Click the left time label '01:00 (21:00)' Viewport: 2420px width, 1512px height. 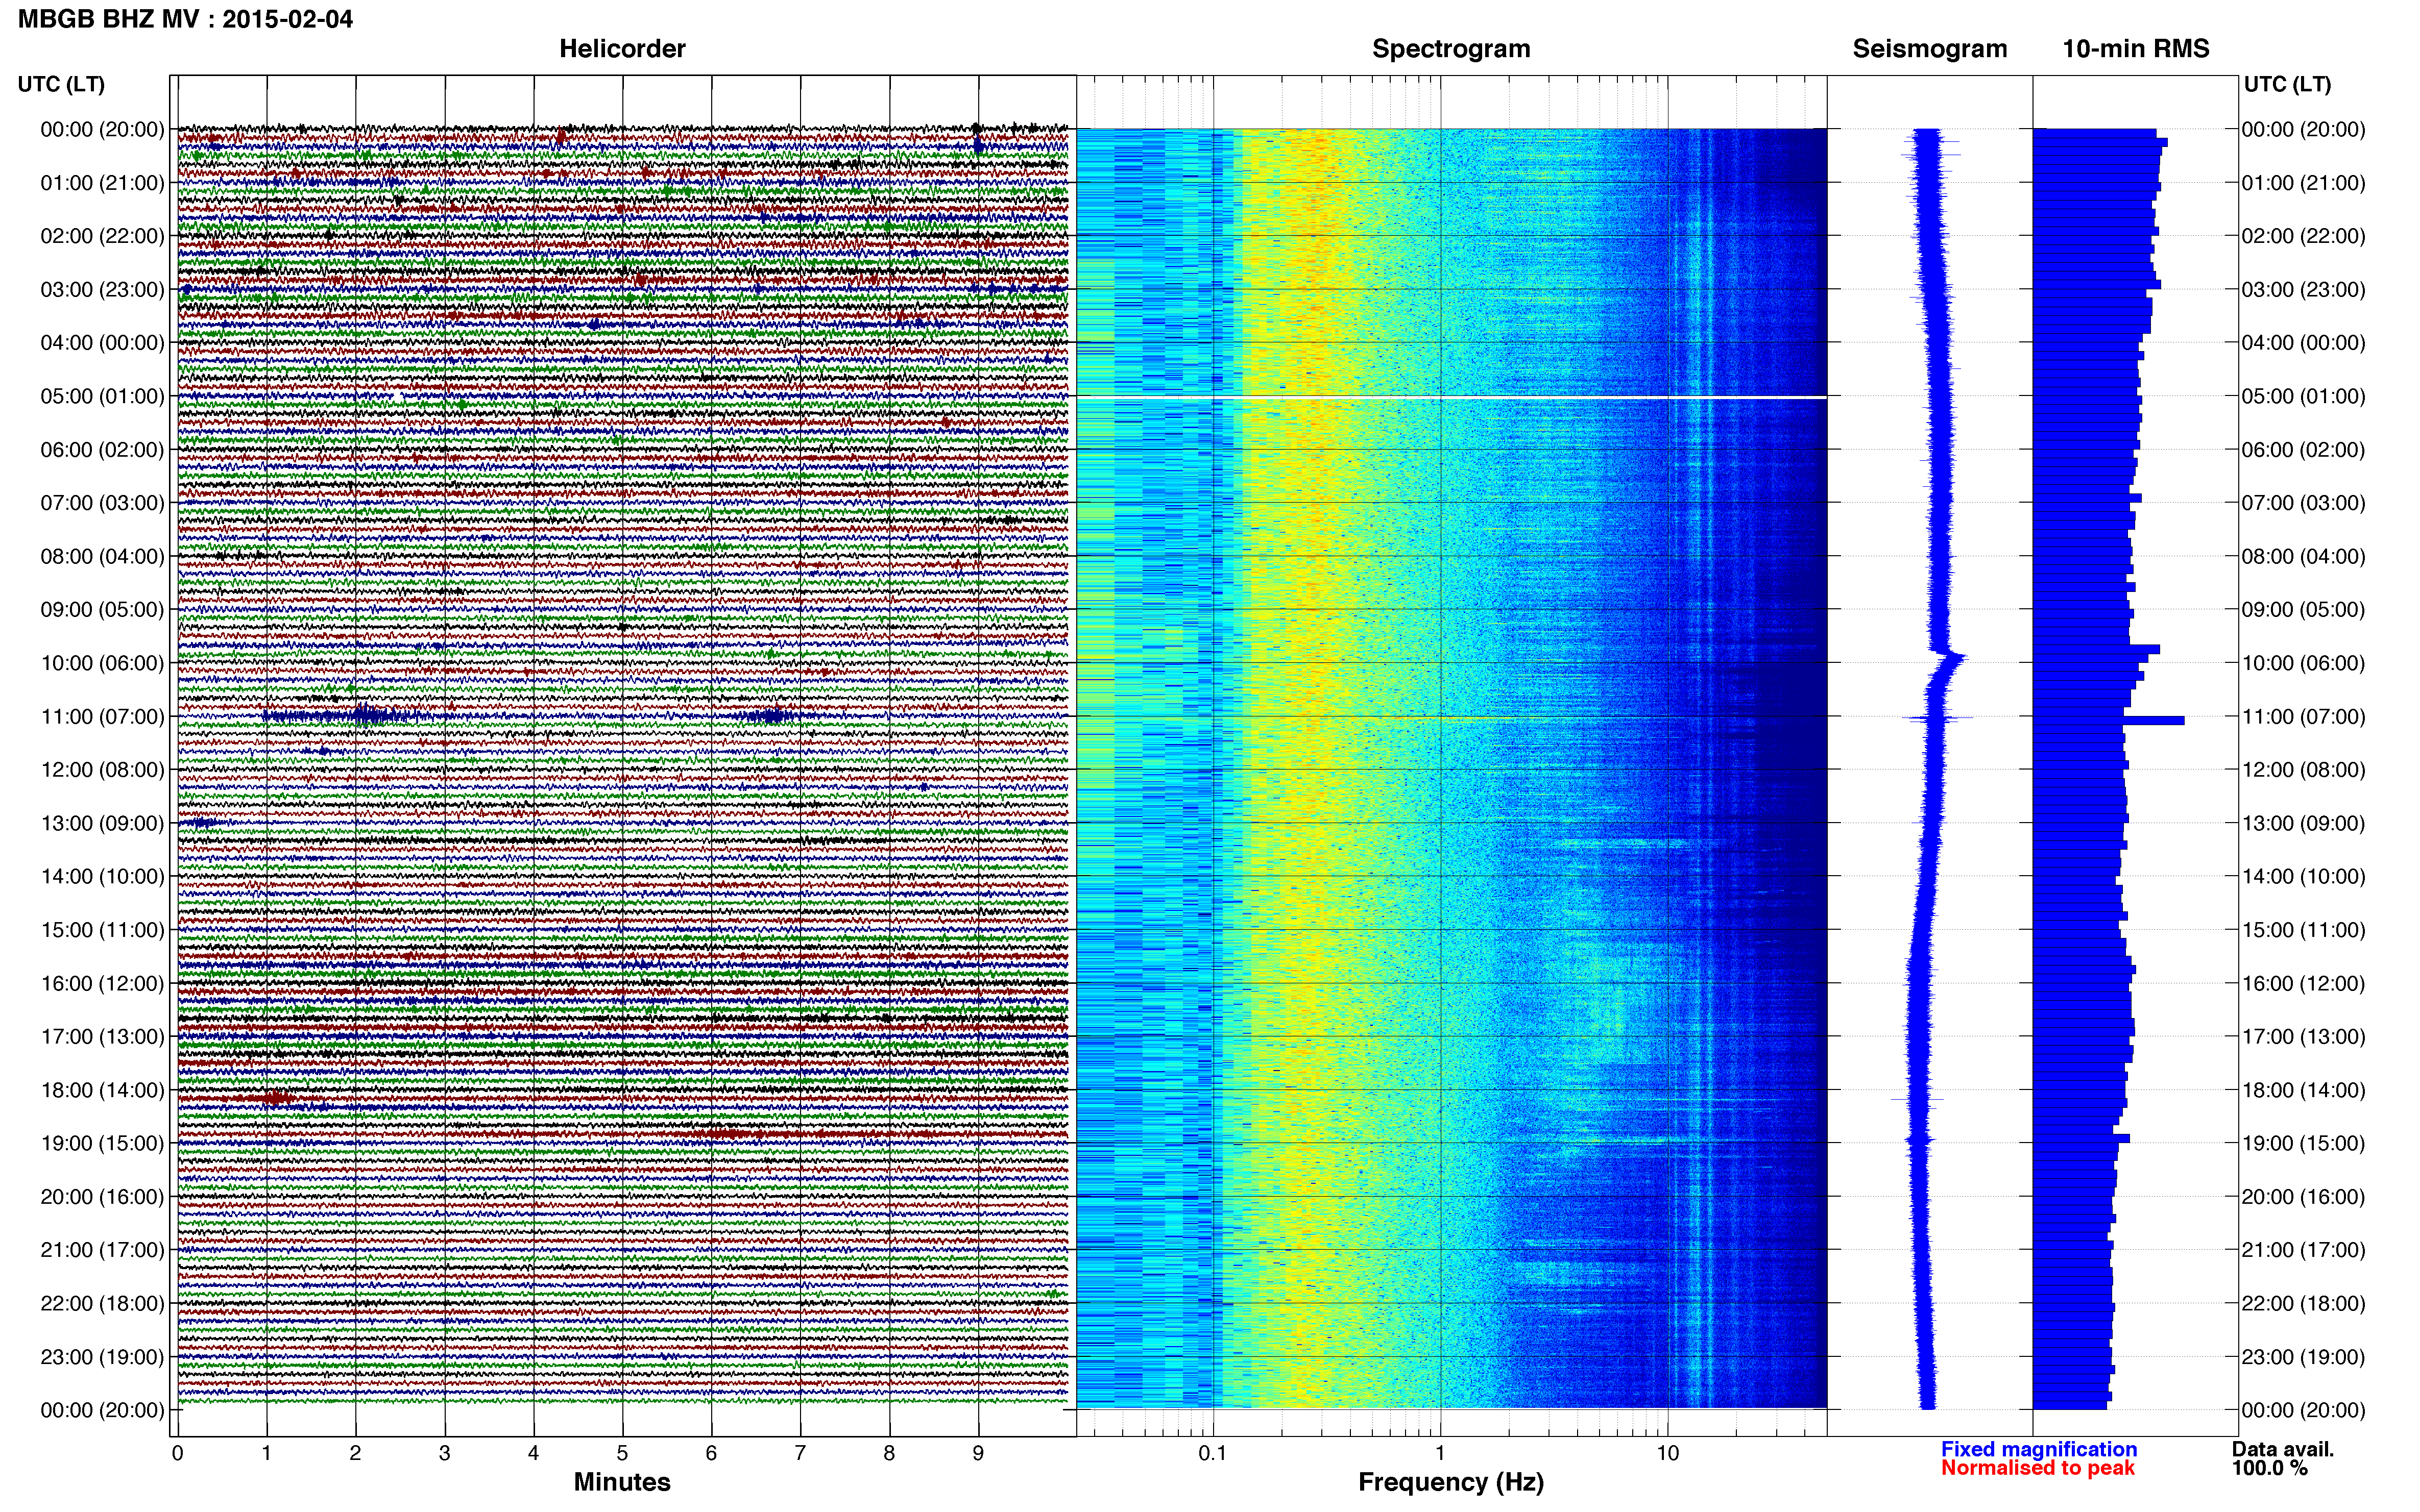tap(102, 183)
